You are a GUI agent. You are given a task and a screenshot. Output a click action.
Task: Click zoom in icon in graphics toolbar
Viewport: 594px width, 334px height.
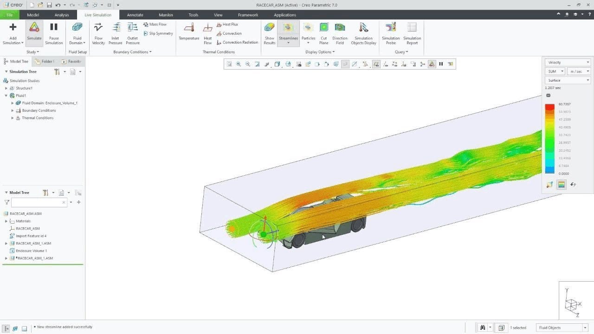(239, 64)
